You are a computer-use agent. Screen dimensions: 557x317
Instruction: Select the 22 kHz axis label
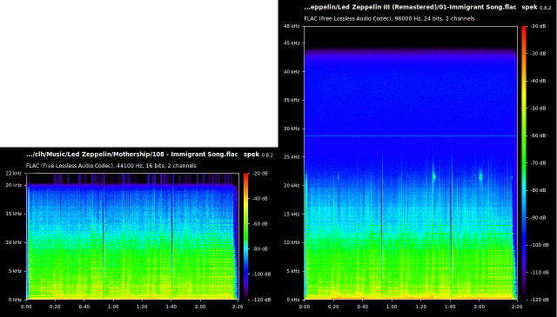14,174
